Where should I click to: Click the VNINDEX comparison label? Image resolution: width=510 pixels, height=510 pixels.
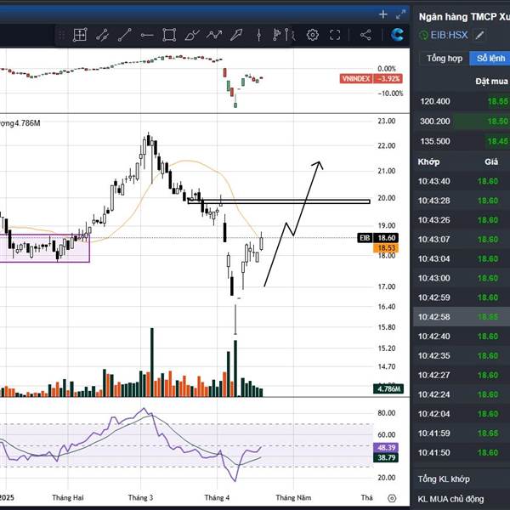point(356,79)
